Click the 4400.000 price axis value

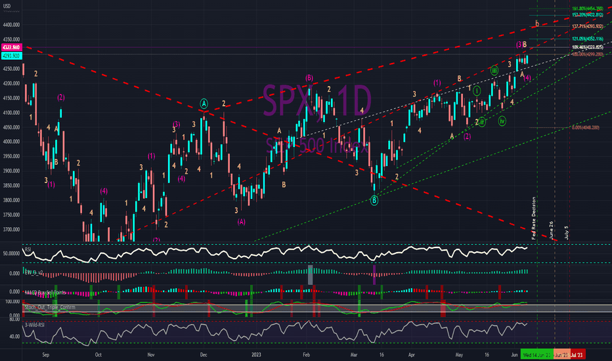click(x=11, y=24)
